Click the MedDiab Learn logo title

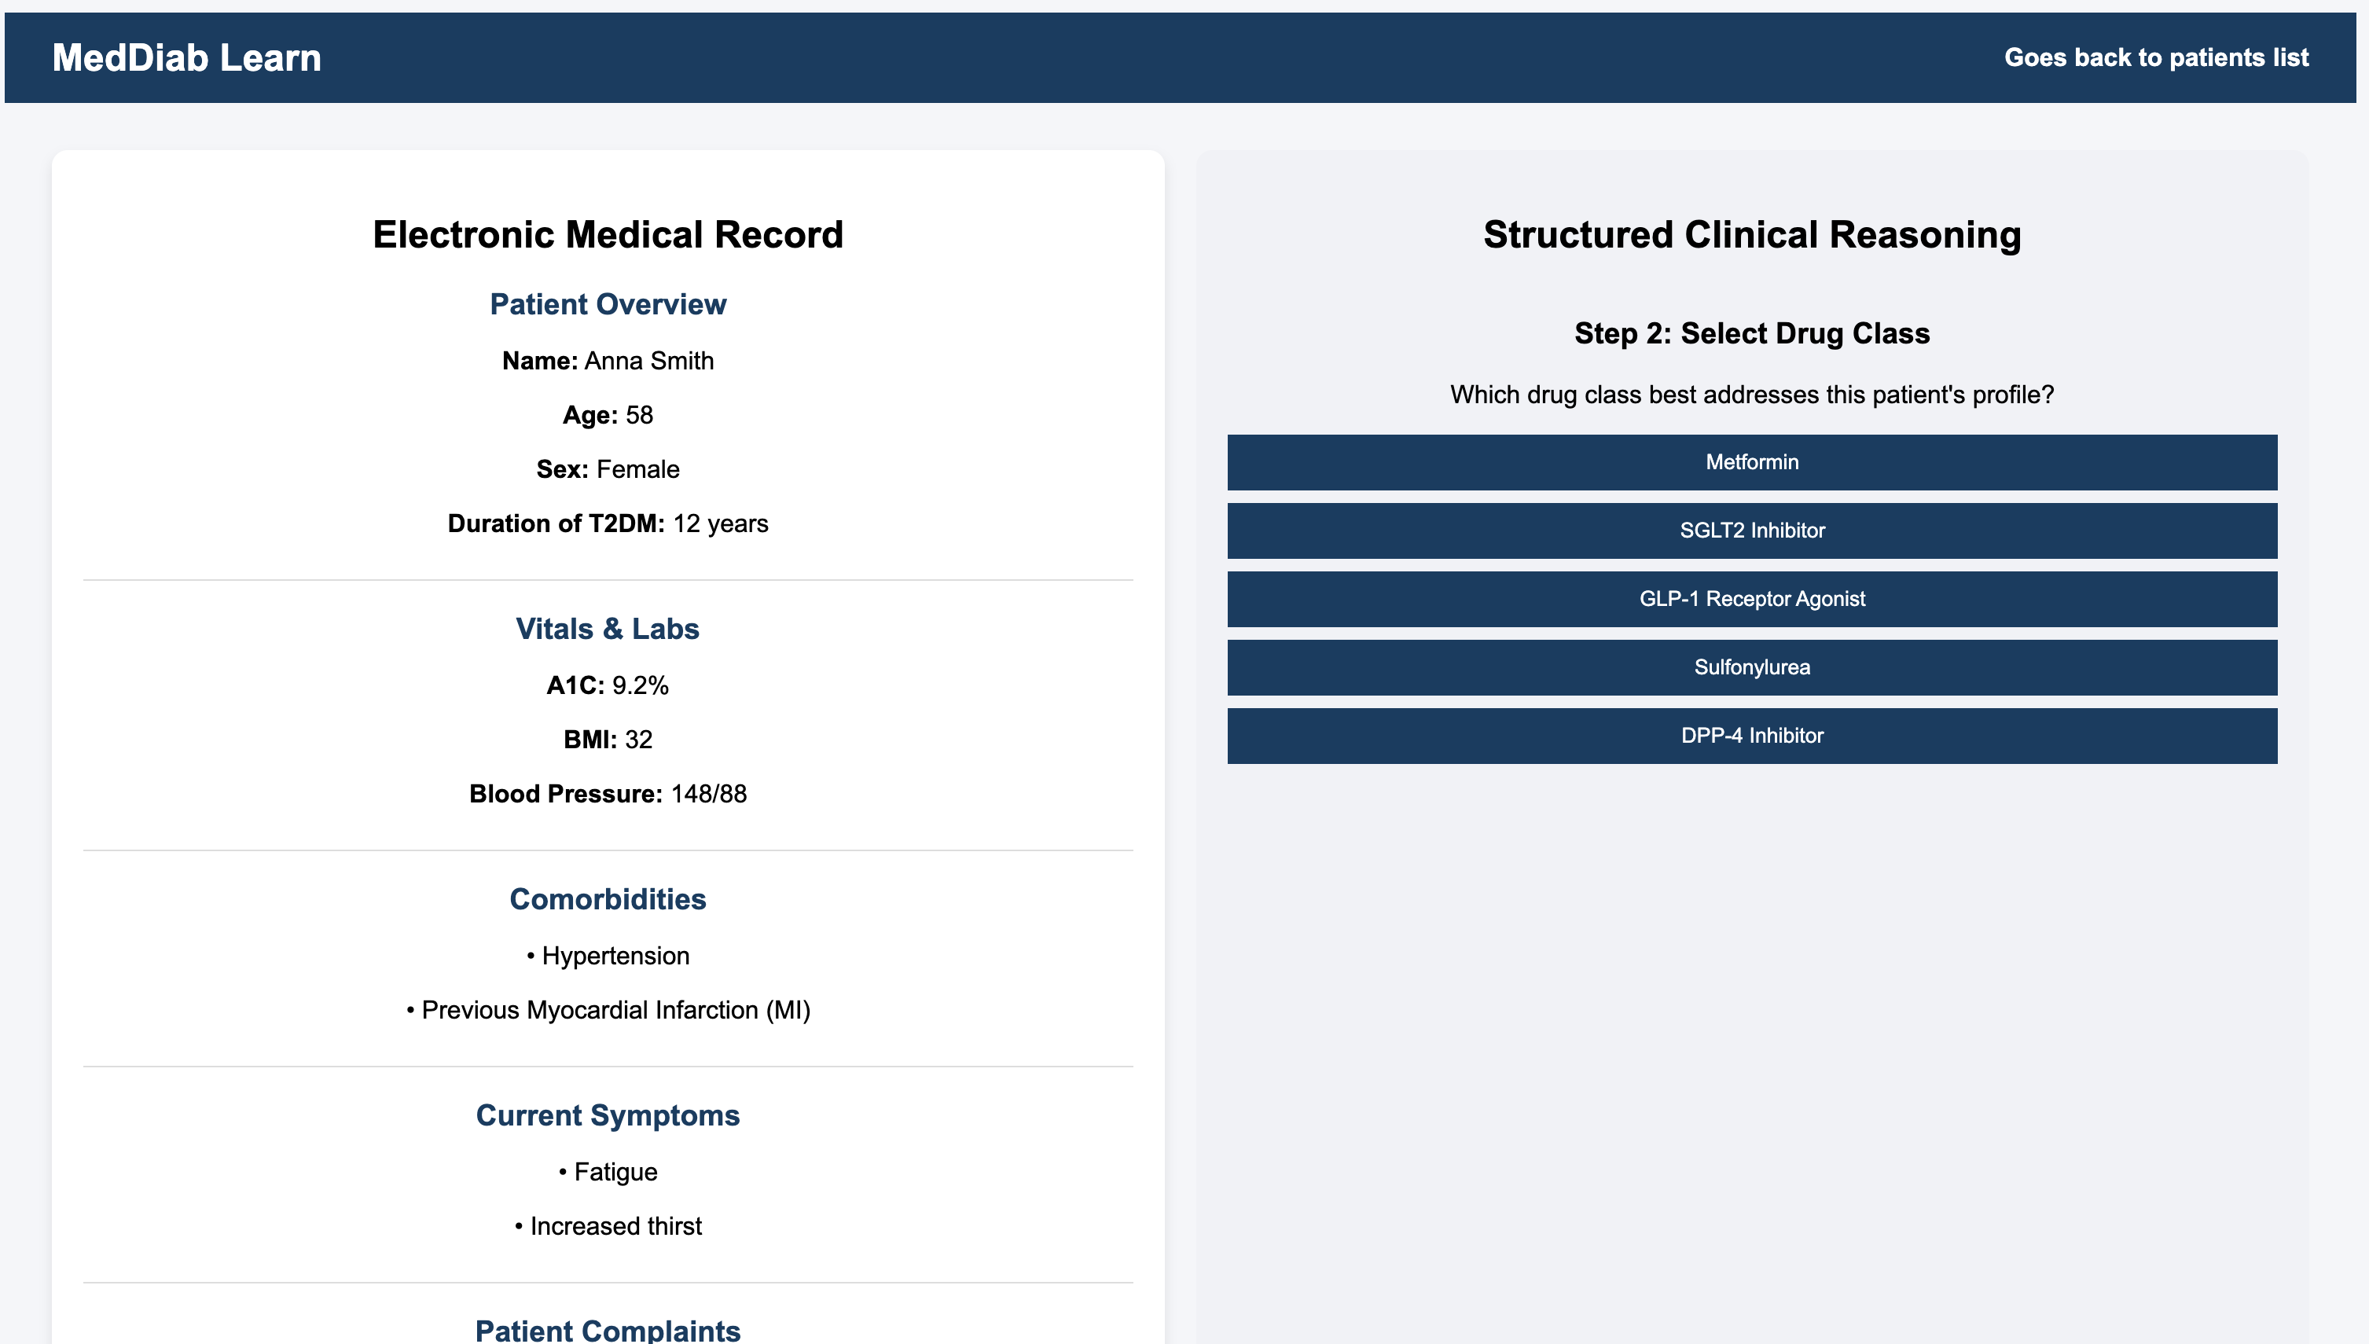pyautogui.click(x=186, y=57)
